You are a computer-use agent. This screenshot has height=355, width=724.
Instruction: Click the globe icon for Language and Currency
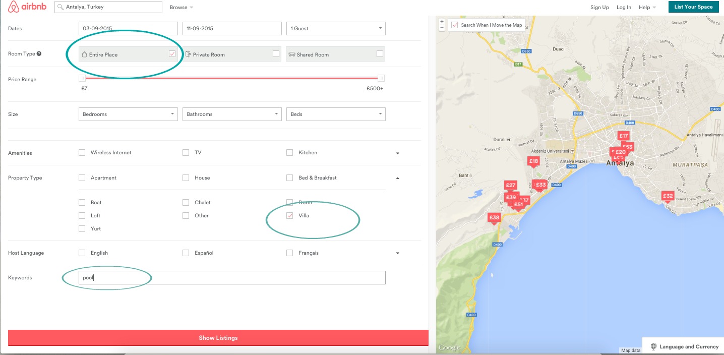[653, 347]
